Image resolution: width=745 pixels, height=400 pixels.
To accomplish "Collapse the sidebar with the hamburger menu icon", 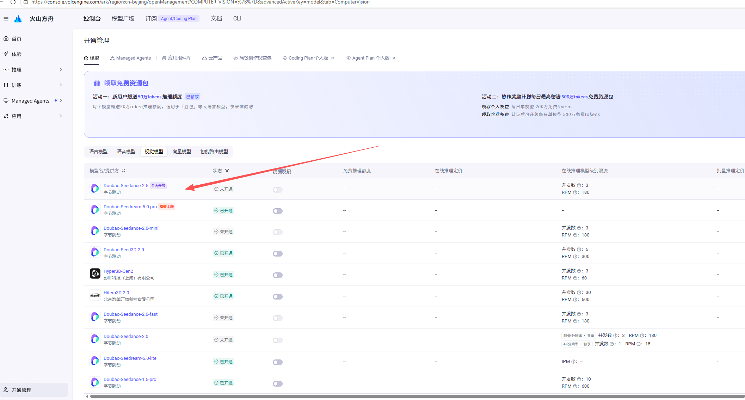I will pyautogui.click(x=6, y=19).
